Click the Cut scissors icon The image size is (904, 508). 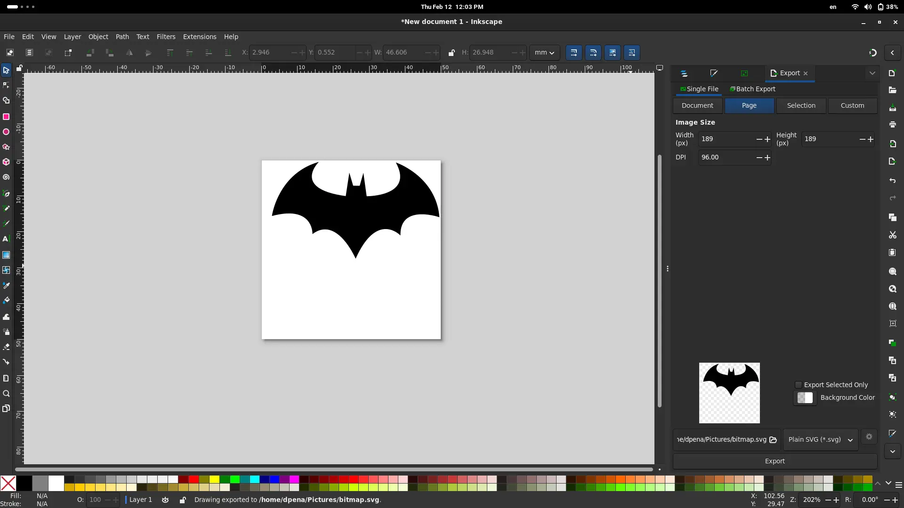tap(892, 235)
